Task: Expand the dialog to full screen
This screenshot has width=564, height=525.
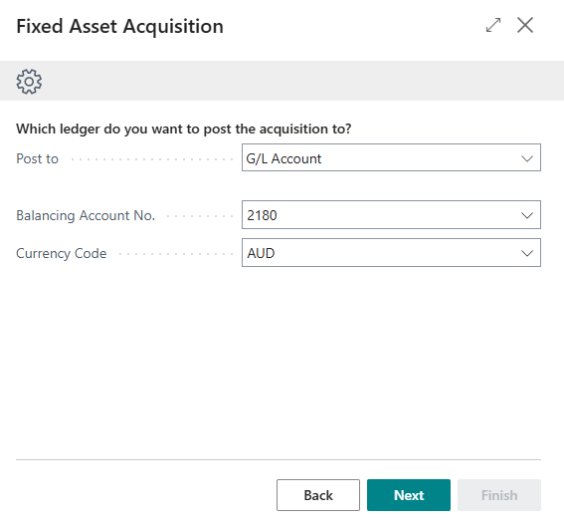Action: tap(493, 25)
